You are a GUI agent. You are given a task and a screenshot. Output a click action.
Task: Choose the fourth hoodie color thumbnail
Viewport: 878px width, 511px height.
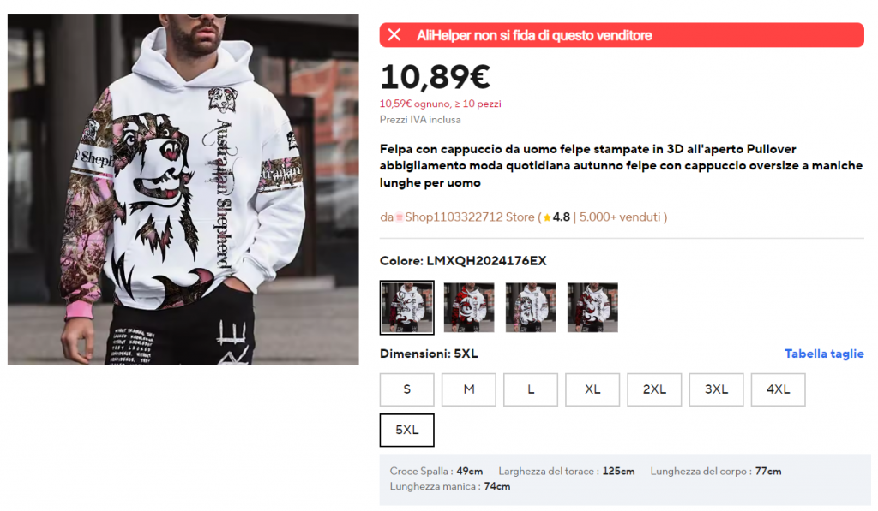592,307
